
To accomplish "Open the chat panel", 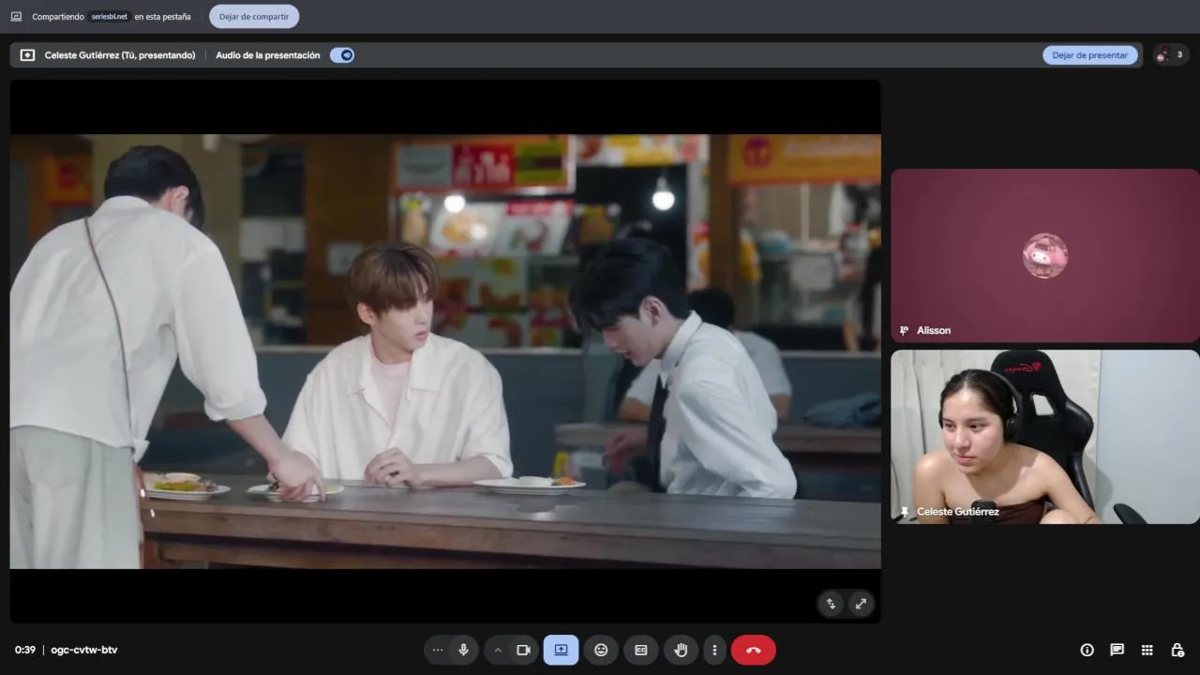I will click(x=1117, y=650).
